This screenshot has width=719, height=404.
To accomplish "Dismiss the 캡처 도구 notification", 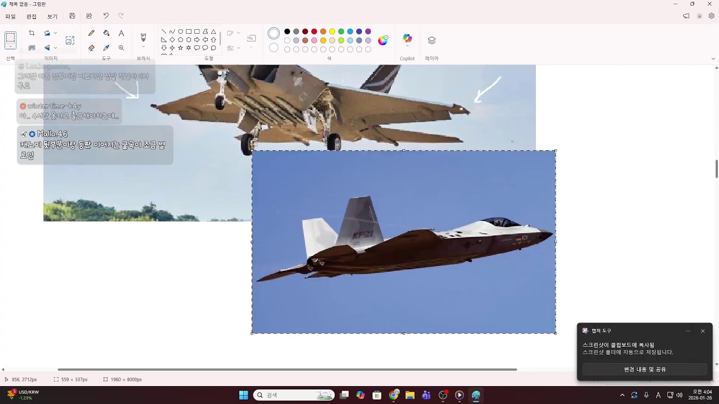I will tap(703, 331).
